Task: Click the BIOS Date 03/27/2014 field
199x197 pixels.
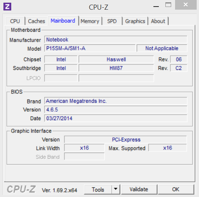Action: coord(116,118)
